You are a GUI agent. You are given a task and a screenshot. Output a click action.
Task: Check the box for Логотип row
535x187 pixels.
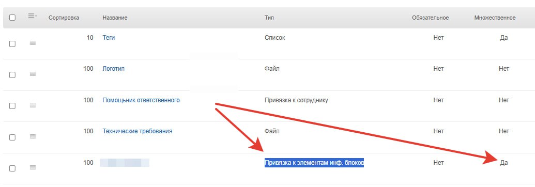coord(12,75)
